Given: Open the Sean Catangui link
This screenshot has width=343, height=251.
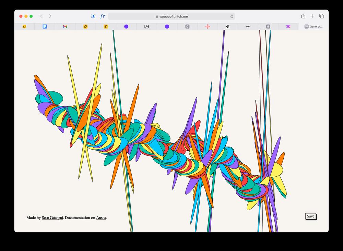Looking at the screenshot, I should (52, 218).
